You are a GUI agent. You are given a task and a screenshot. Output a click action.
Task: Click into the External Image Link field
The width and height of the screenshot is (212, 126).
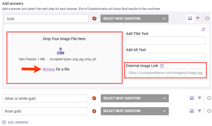[166, 73]
